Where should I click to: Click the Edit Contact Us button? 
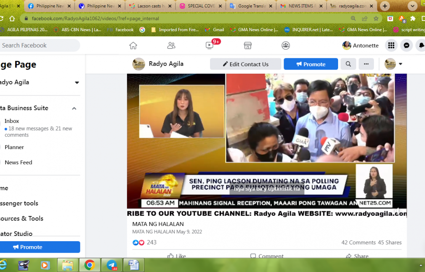pyautogui.click(x=245, y=64)
